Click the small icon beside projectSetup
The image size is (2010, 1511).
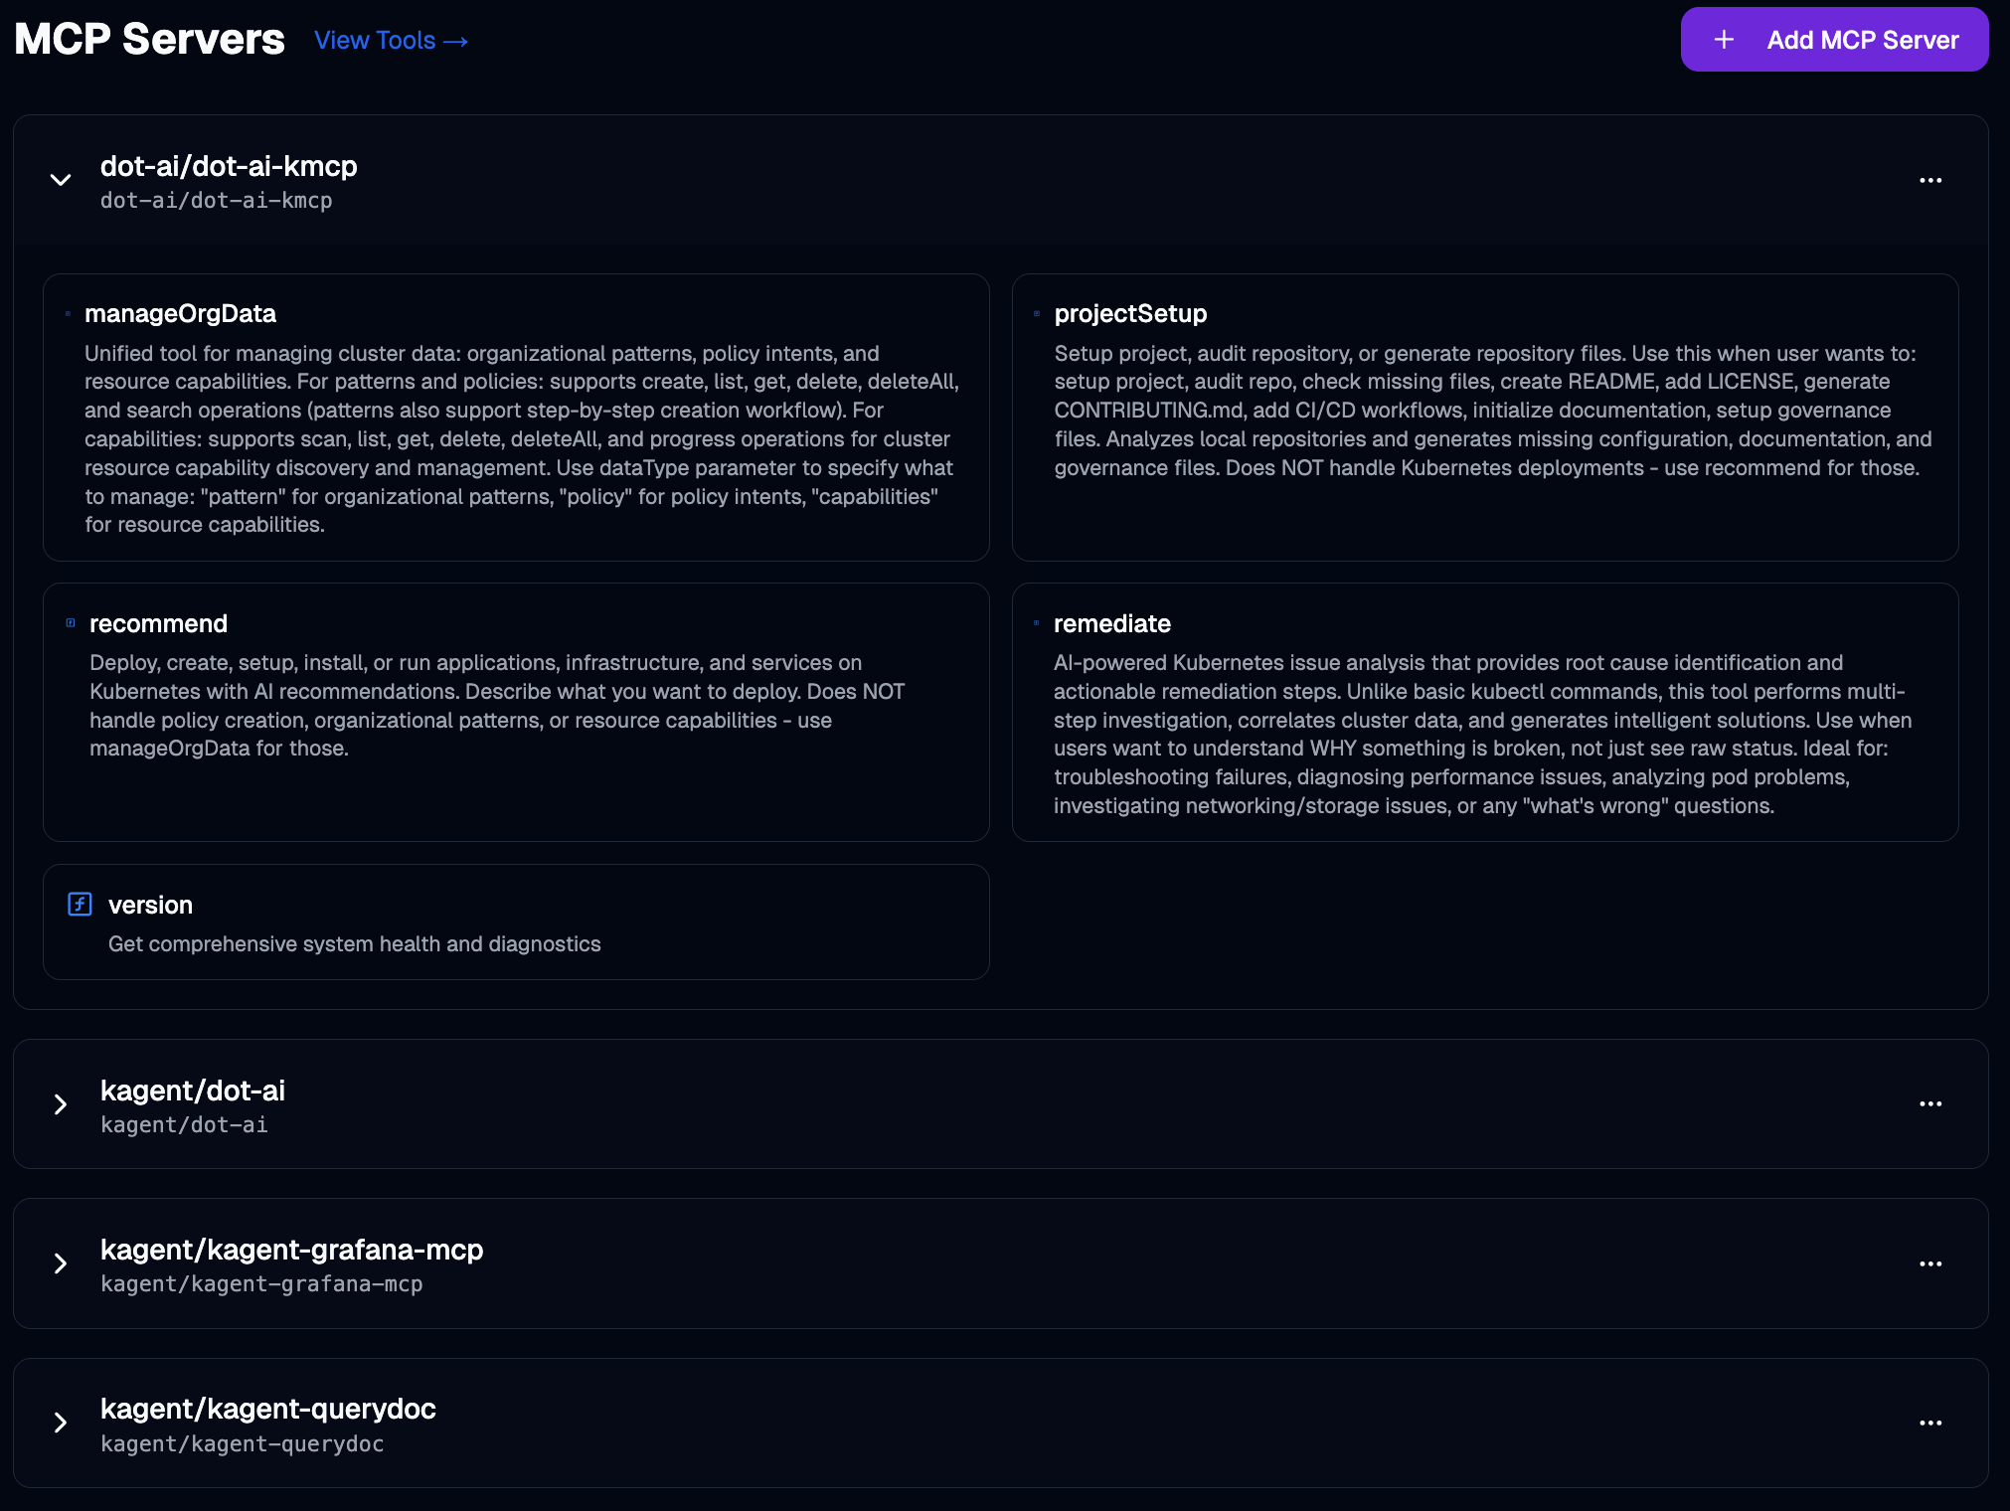pyautogui.click(x=1037, y=314)
